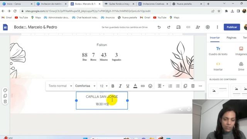Image resolution: width=247 pixels, height=139 pixels.
Task: Insert a link in the text toolbar
Action: 143,86
